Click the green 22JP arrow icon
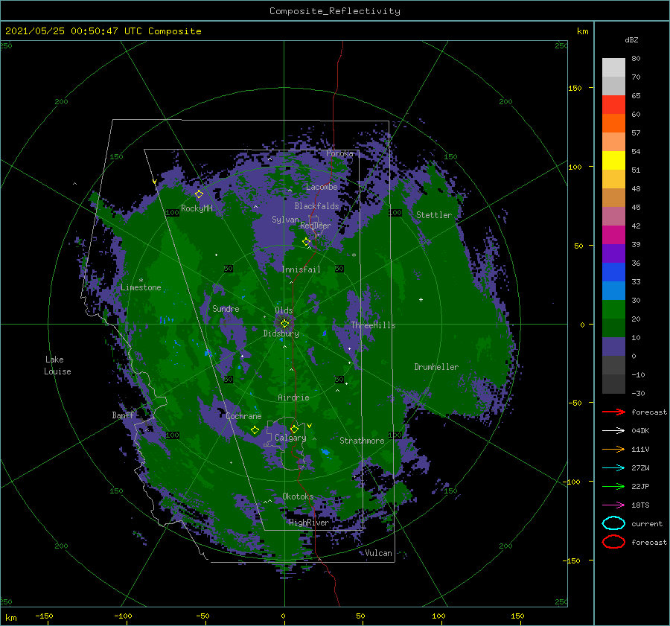 (613, 486)
